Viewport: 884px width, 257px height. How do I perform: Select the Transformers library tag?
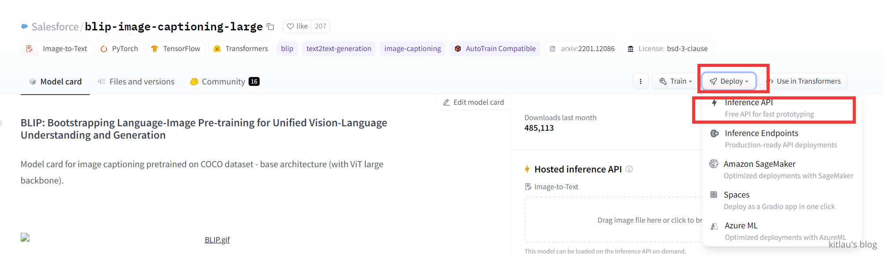click(x=241, y=48)
